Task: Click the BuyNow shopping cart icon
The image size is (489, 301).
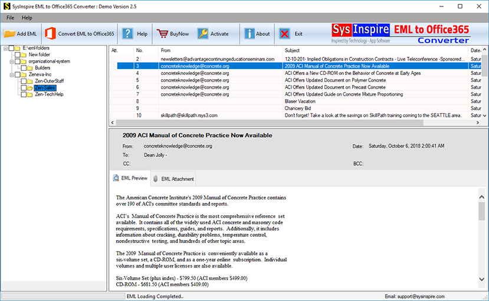Action: (x=162, y=34)
